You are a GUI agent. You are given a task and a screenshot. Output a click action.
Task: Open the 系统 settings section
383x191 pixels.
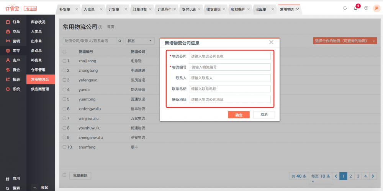pos(13,89)
